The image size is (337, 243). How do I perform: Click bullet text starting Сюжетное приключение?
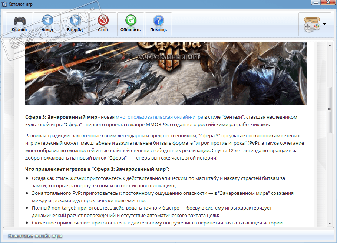pos(158,223)
